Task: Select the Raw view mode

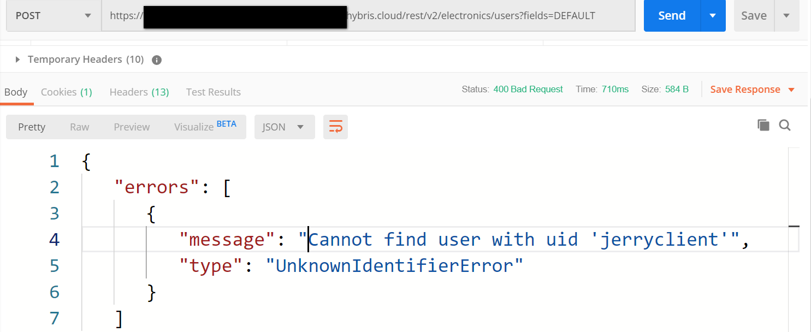Action: click(79, 127)
